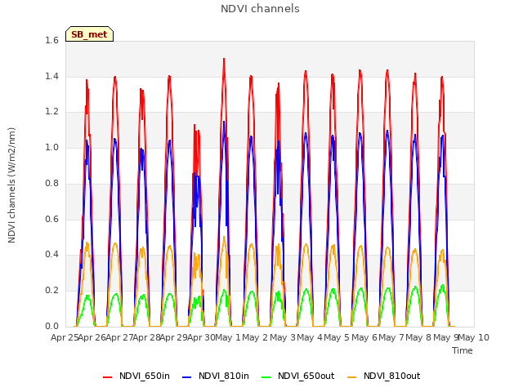Click the May 10 x-axis date label
Viewport: 523px width, 392px height.
pyautogui.click(x=473, y=337)
